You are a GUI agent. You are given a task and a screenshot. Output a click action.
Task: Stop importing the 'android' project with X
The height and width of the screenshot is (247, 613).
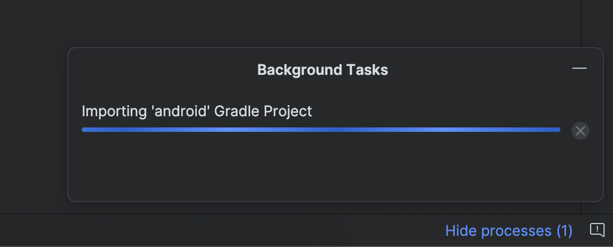coord(580,131)
